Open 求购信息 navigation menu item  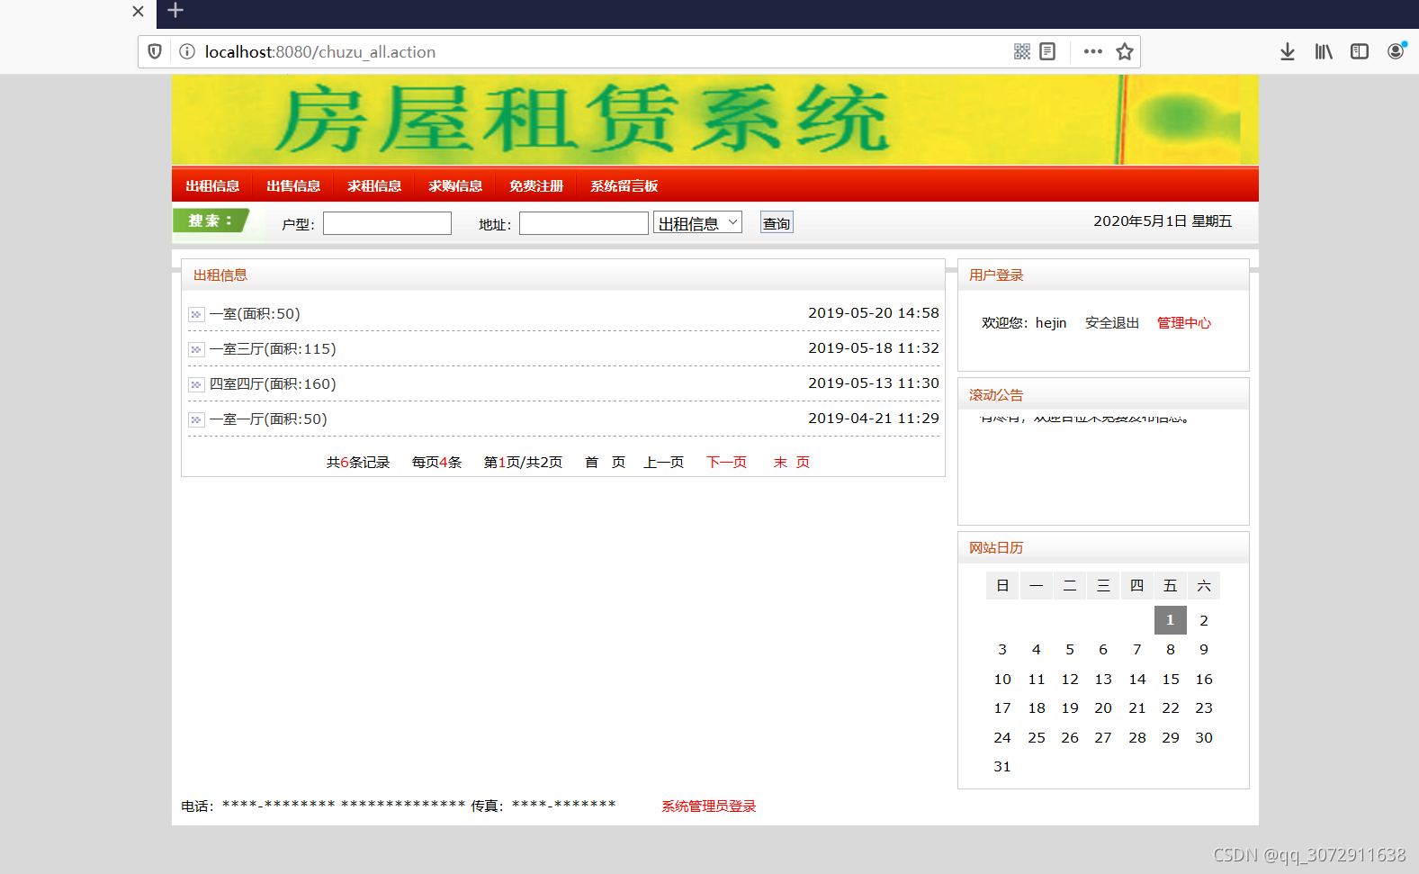[455, 185]
